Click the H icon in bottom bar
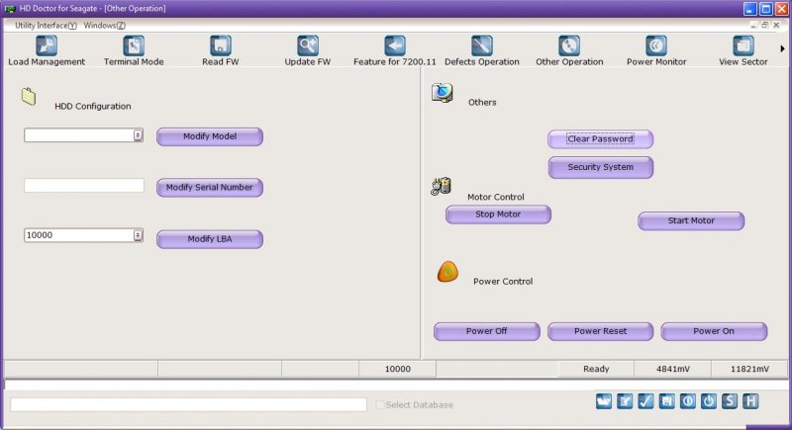Image resolution: width=792 pixels, height=430 pixels. [x=750, y=401]
